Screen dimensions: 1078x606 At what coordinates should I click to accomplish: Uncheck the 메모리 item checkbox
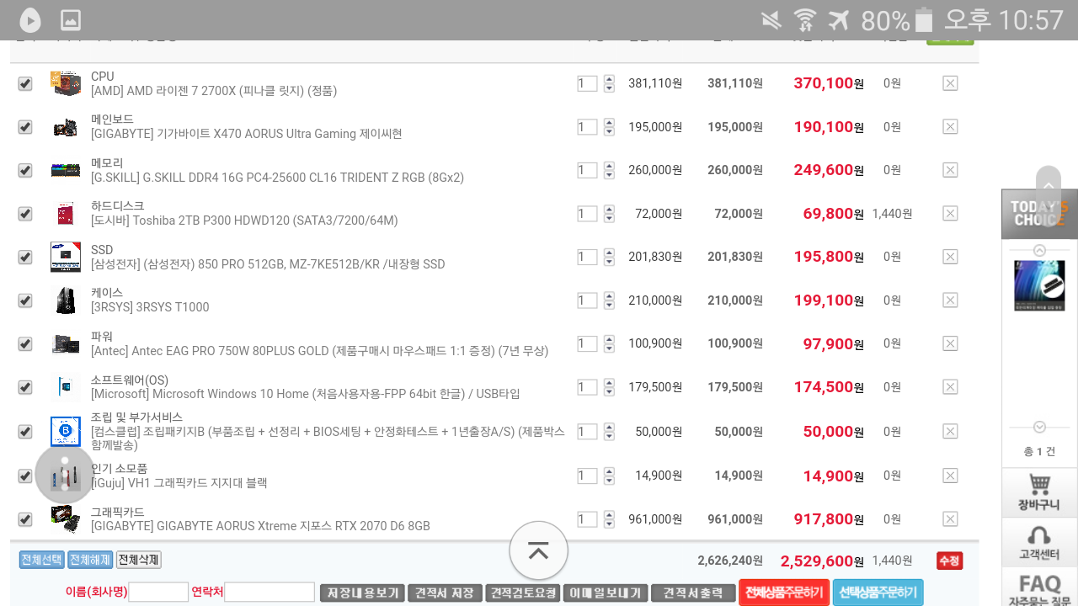(x=25, y=170)
